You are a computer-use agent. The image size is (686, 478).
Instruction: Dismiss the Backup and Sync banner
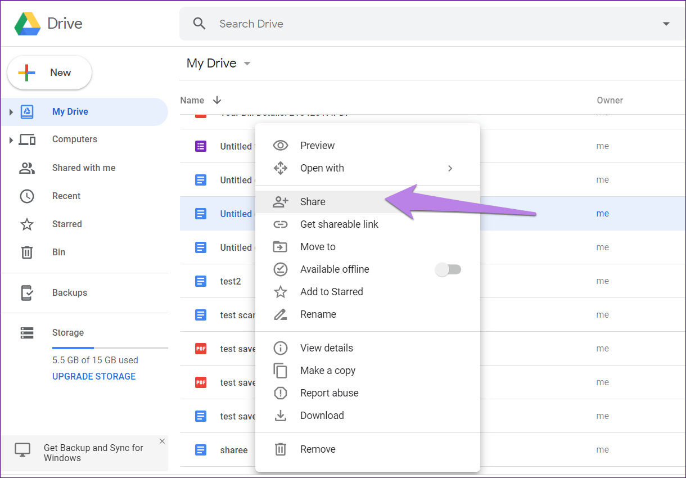pos(162,441)
